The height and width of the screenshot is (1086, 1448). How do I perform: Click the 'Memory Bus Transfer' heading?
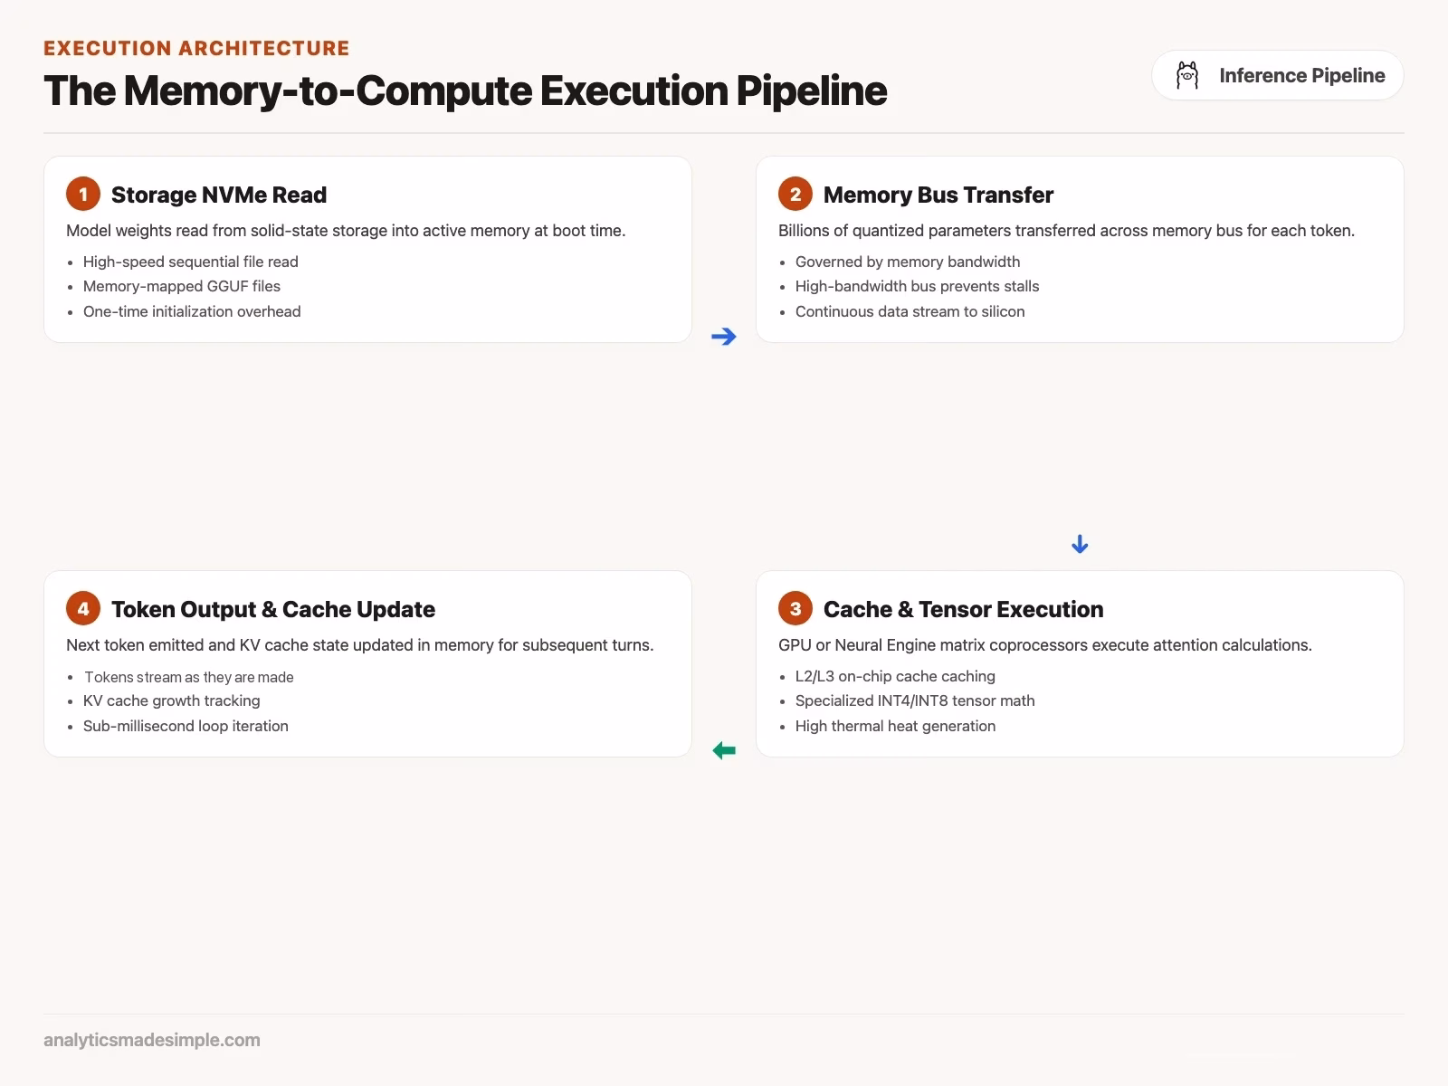tap(938, 195)
